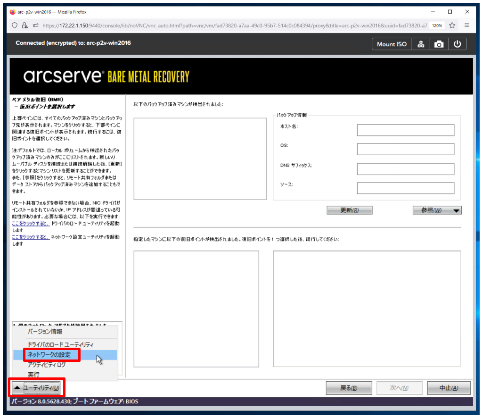Click the Firefox URL address field

pos(235,25)
